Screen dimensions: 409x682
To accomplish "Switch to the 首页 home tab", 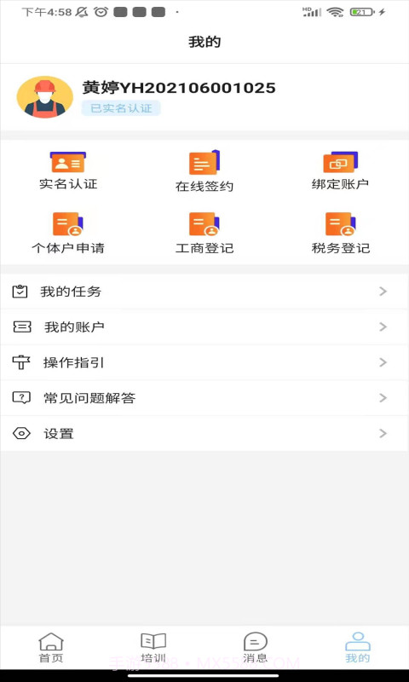I will tap(51, 648).
